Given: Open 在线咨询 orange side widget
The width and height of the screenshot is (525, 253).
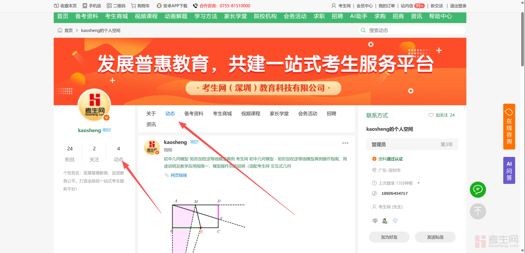Looking at the screenshot, I should coord(509,127).
